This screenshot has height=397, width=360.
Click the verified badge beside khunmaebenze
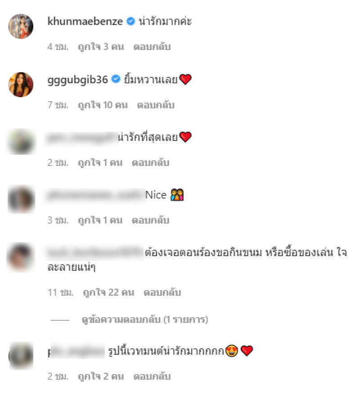pos(130,21)
